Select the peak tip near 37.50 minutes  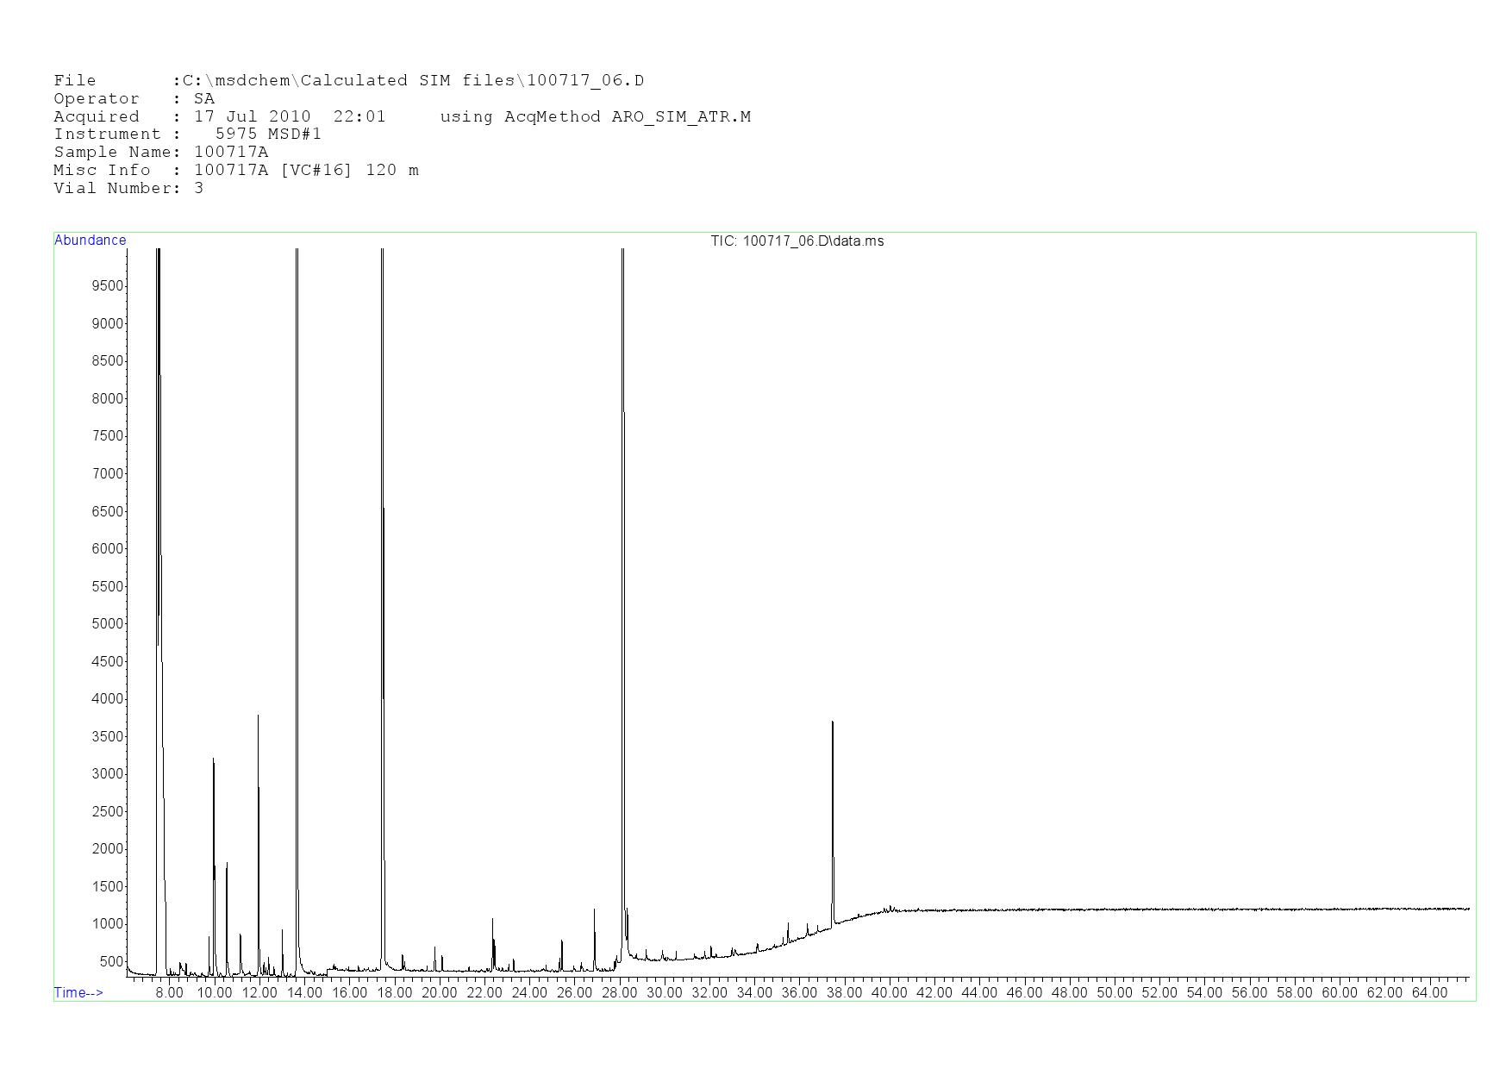[x=832, y=724]
